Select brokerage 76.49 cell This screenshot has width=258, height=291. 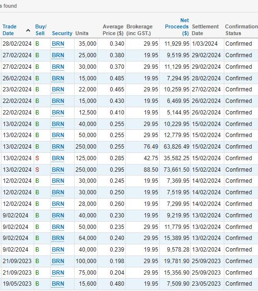(x=151, y=147)
